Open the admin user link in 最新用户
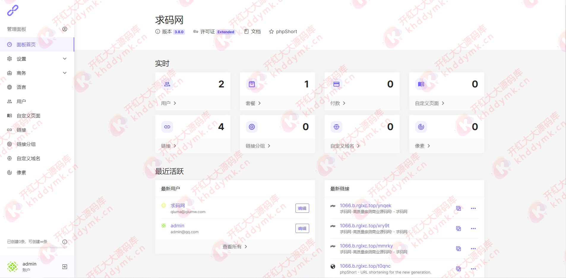The height and width of the screenshot is (278, 566). (x=177, y=226)
